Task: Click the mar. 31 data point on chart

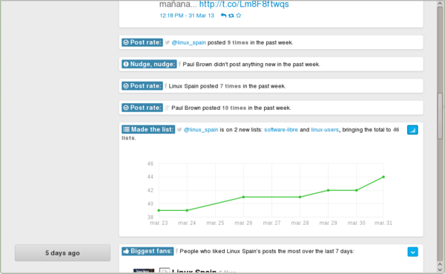Action: click(383, 177)
